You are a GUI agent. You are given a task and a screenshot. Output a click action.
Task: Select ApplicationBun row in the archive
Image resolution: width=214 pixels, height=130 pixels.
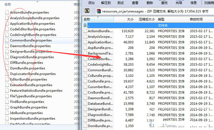pyautogui.click(x=148, y=42)
